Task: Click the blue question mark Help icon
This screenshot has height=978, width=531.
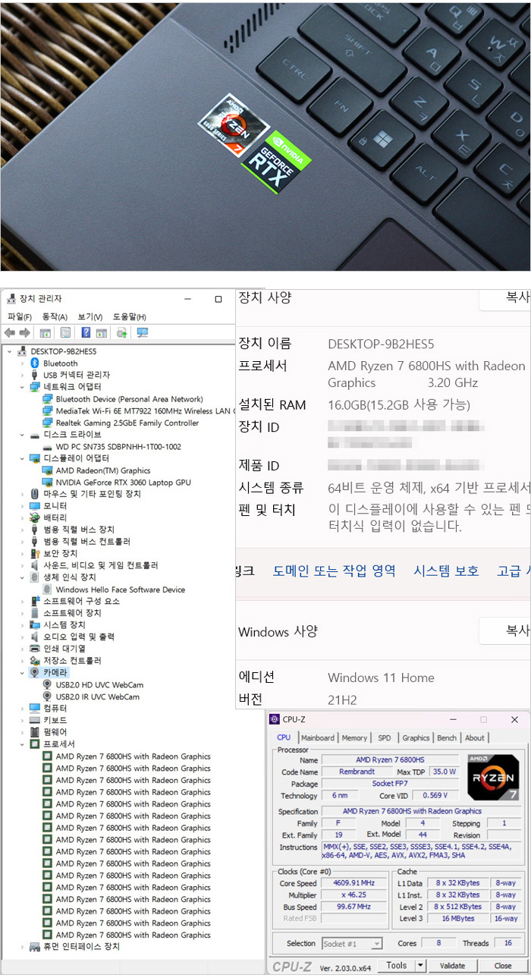Action: coord(86,332)
